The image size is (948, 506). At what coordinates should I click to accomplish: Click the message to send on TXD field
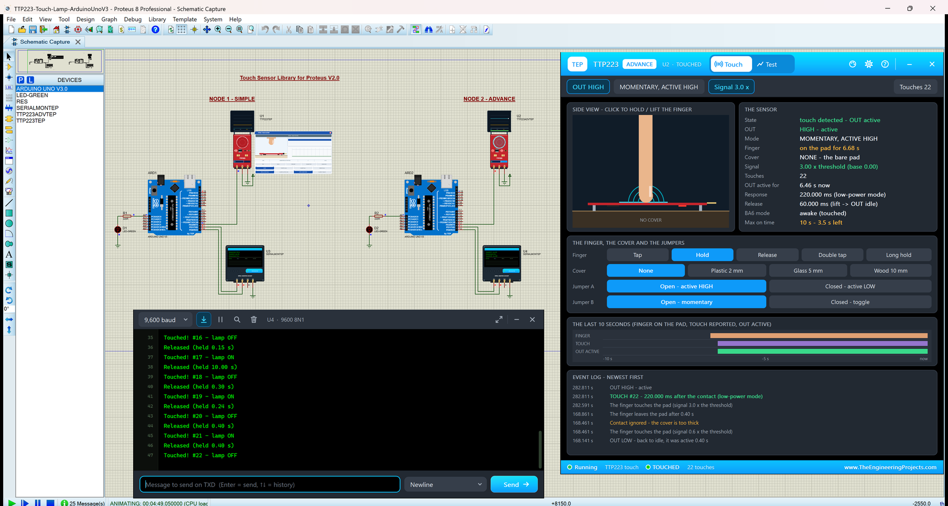click(270, 484)
